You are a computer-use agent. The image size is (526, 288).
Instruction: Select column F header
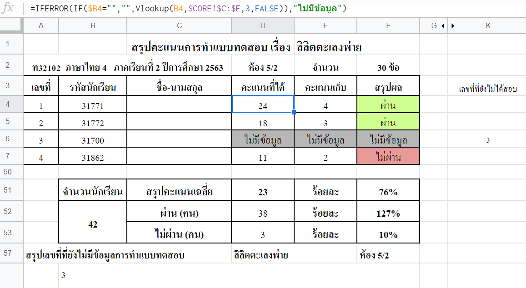point(388,26)
